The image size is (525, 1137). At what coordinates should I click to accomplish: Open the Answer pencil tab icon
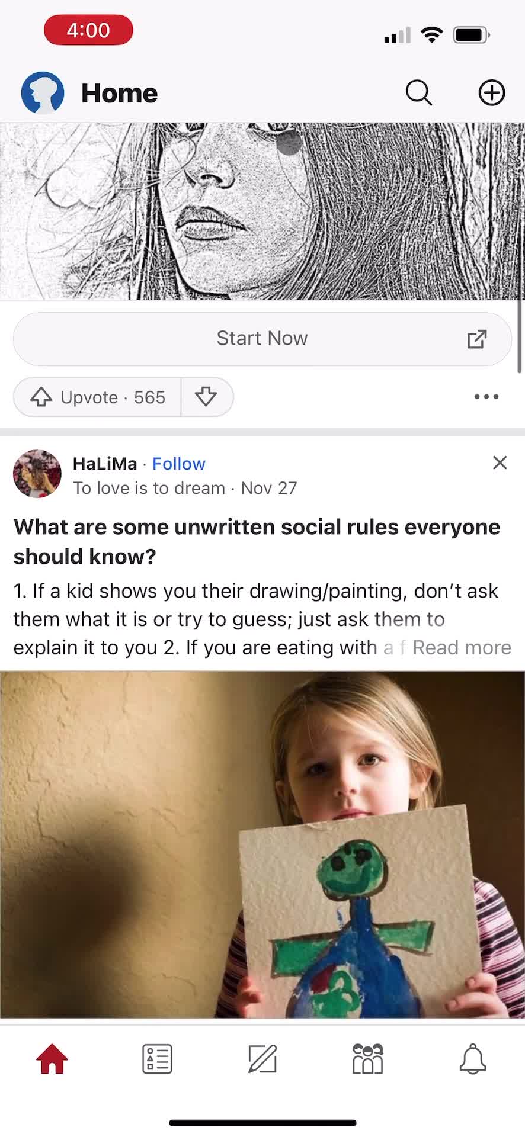pos(262,1059)
